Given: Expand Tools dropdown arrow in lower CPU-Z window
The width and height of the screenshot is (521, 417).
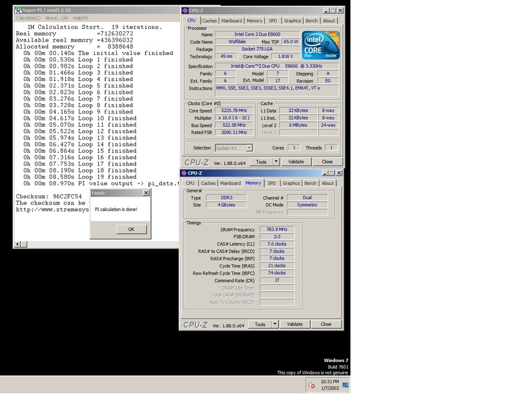Looking at the screenshot, I should [274, 324].
